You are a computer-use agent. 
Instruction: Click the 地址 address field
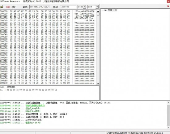[x=68, y=7]
